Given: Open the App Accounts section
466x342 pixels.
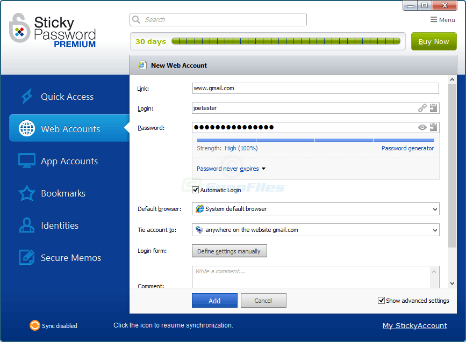Looking at the screenshot, I should pyautogui.click(x=69, y=161).
